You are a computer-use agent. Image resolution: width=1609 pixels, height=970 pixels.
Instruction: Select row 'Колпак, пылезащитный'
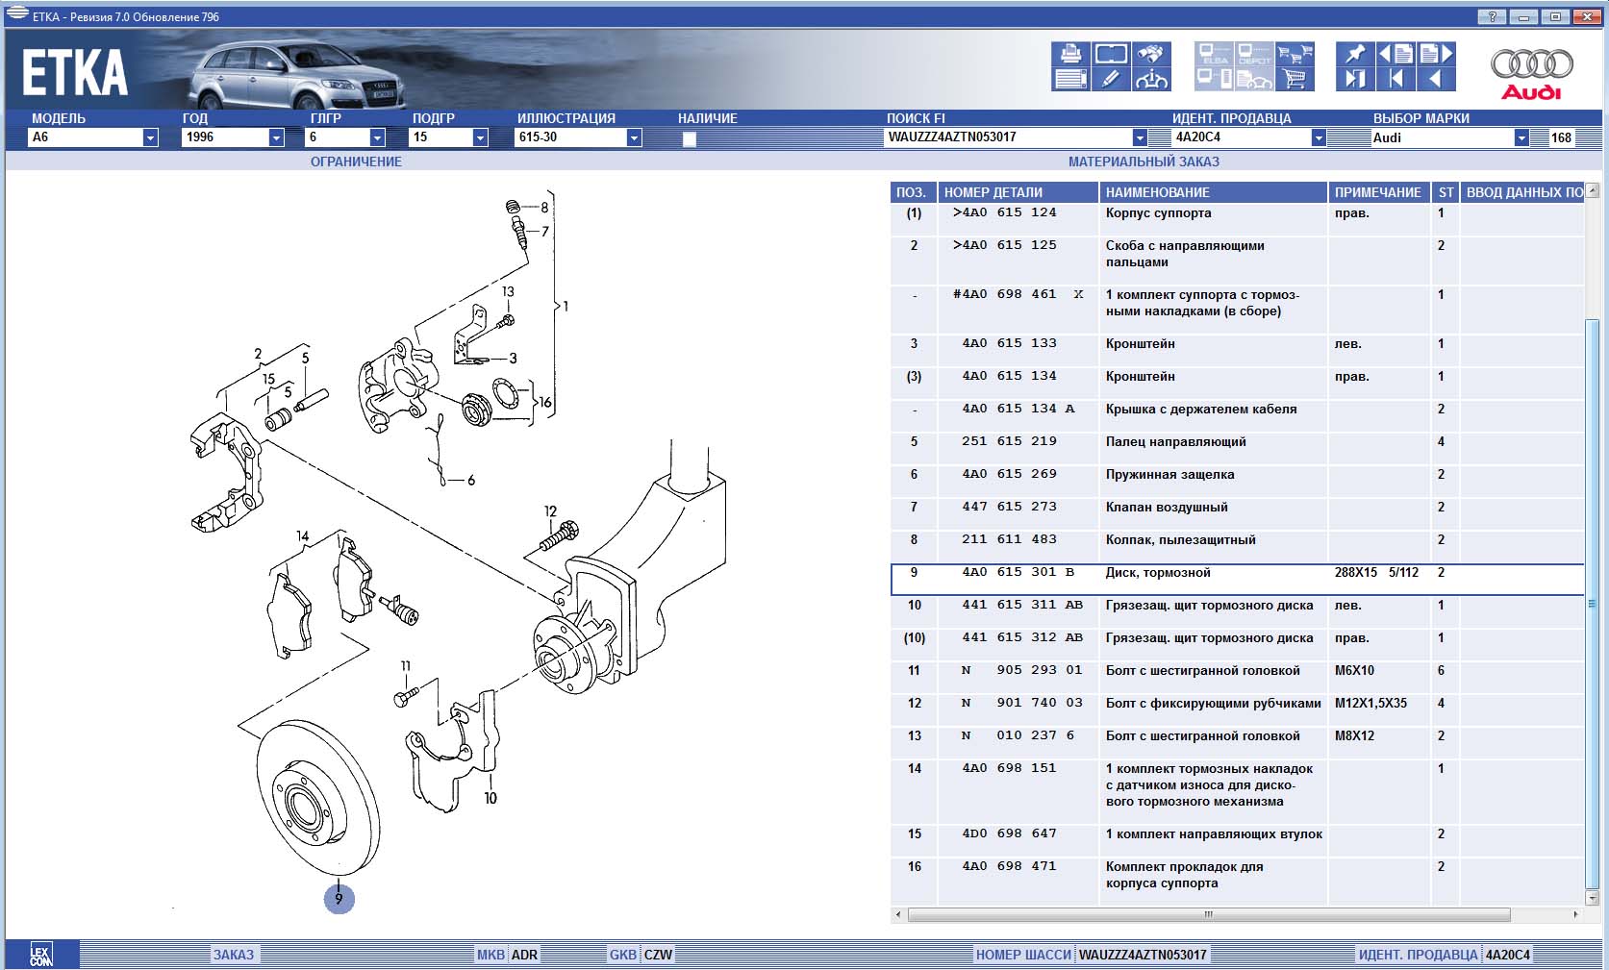(x=1237, y=546)
